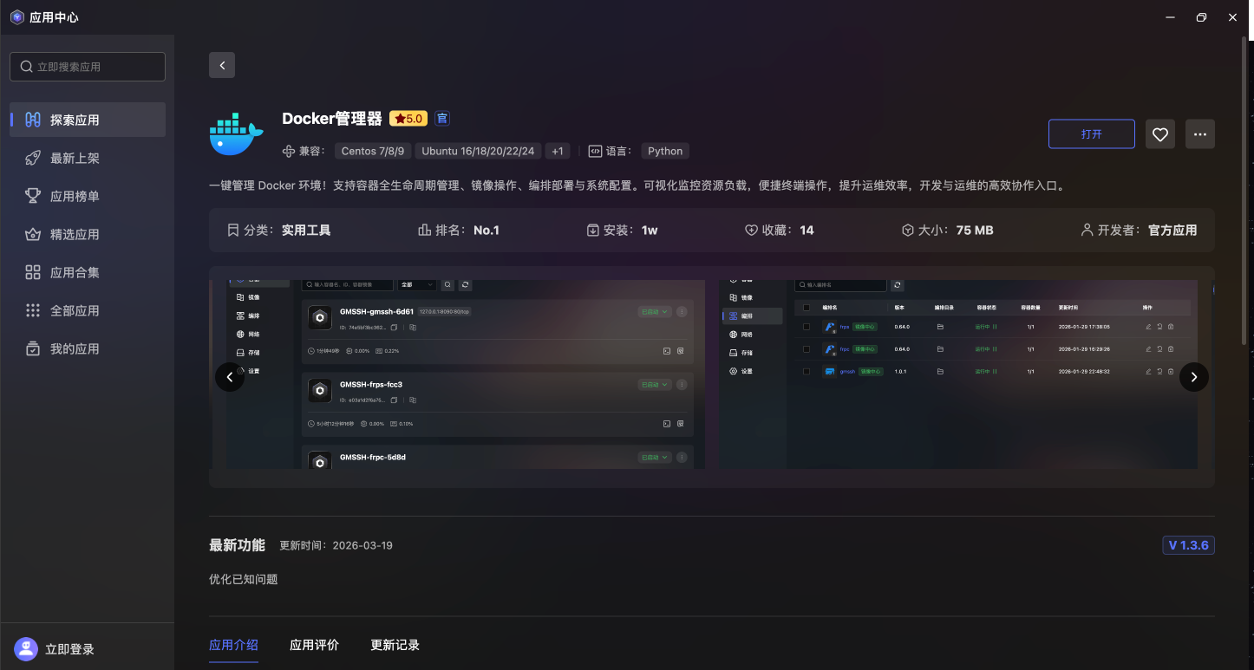The image size is (1254, 670).
Task: Open 应用榜单 in the sidebar
Action: pyautogui.click(x=88, y=196)
